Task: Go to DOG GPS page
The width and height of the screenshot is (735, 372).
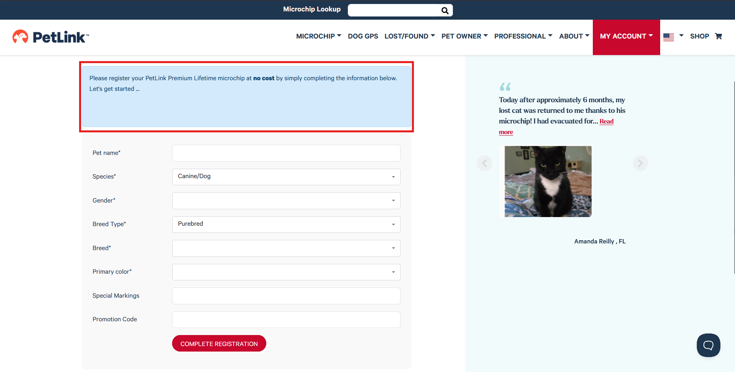Action: [x=363, y=36]
